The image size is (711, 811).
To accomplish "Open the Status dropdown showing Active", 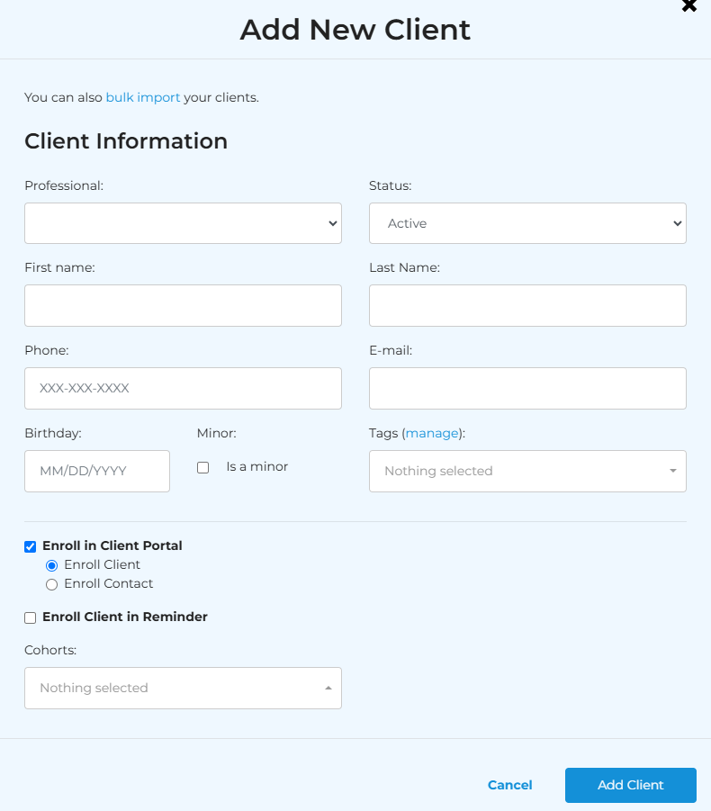I will pos(527,223).
